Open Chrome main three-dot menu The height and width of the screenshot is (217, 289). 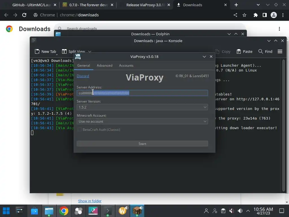tap(283, 15)
